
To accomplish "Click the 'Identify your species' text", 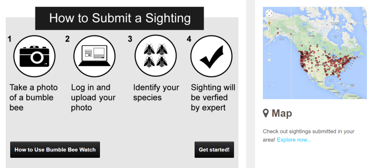I will coord(156,92).
